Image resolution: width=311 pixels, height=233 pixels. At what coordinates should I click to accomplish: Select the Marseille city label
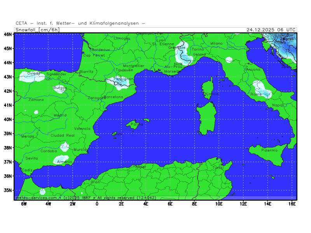point(173,71)
